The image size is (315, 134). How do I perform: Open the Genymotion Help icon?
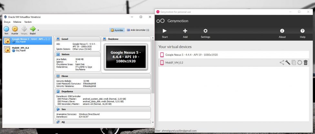point(302,31)
